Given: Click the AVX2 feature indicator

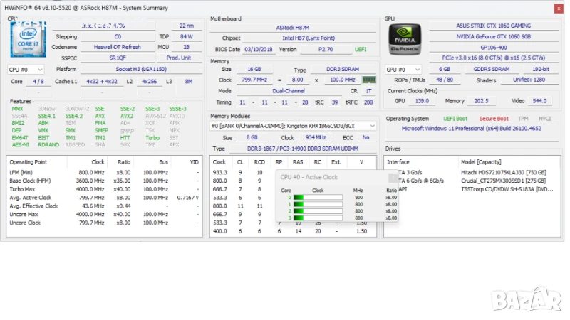Looking at the screenshot, I should click(x=126, y=116).
